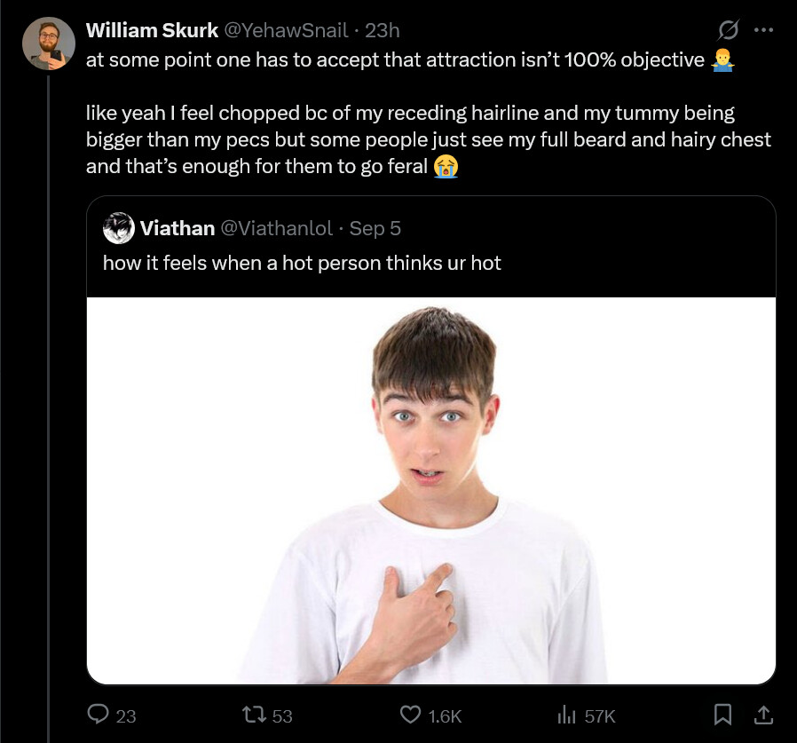Image resolution: width=797 pixels, height=743 pixels.
Task: Click Viathan's small avatar in quoted tweet
Action: (x=118, y=228)
